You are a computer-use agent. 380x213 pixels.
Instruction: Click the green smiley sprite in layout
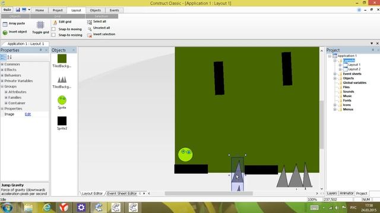185,154
